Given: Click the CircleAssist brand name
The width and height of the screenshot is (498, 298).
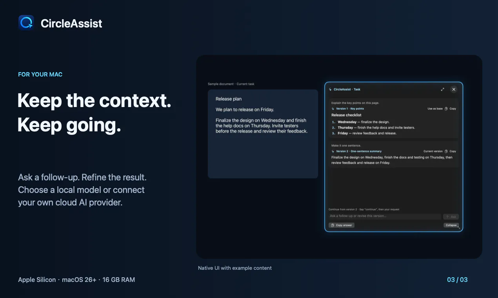Looking at the screenshot, I should pyautogui.click(x=71, y=24).
